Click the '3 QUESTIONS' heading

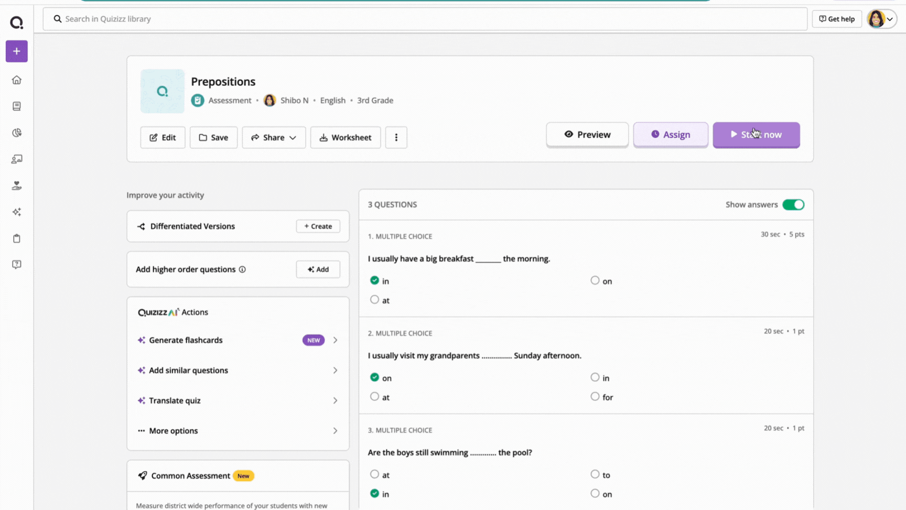392,204
